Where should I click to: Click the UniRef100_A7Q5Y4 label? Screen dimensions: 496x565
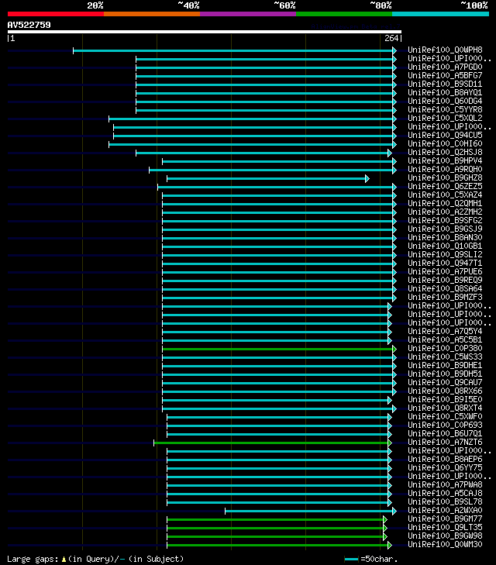point(445,331)
